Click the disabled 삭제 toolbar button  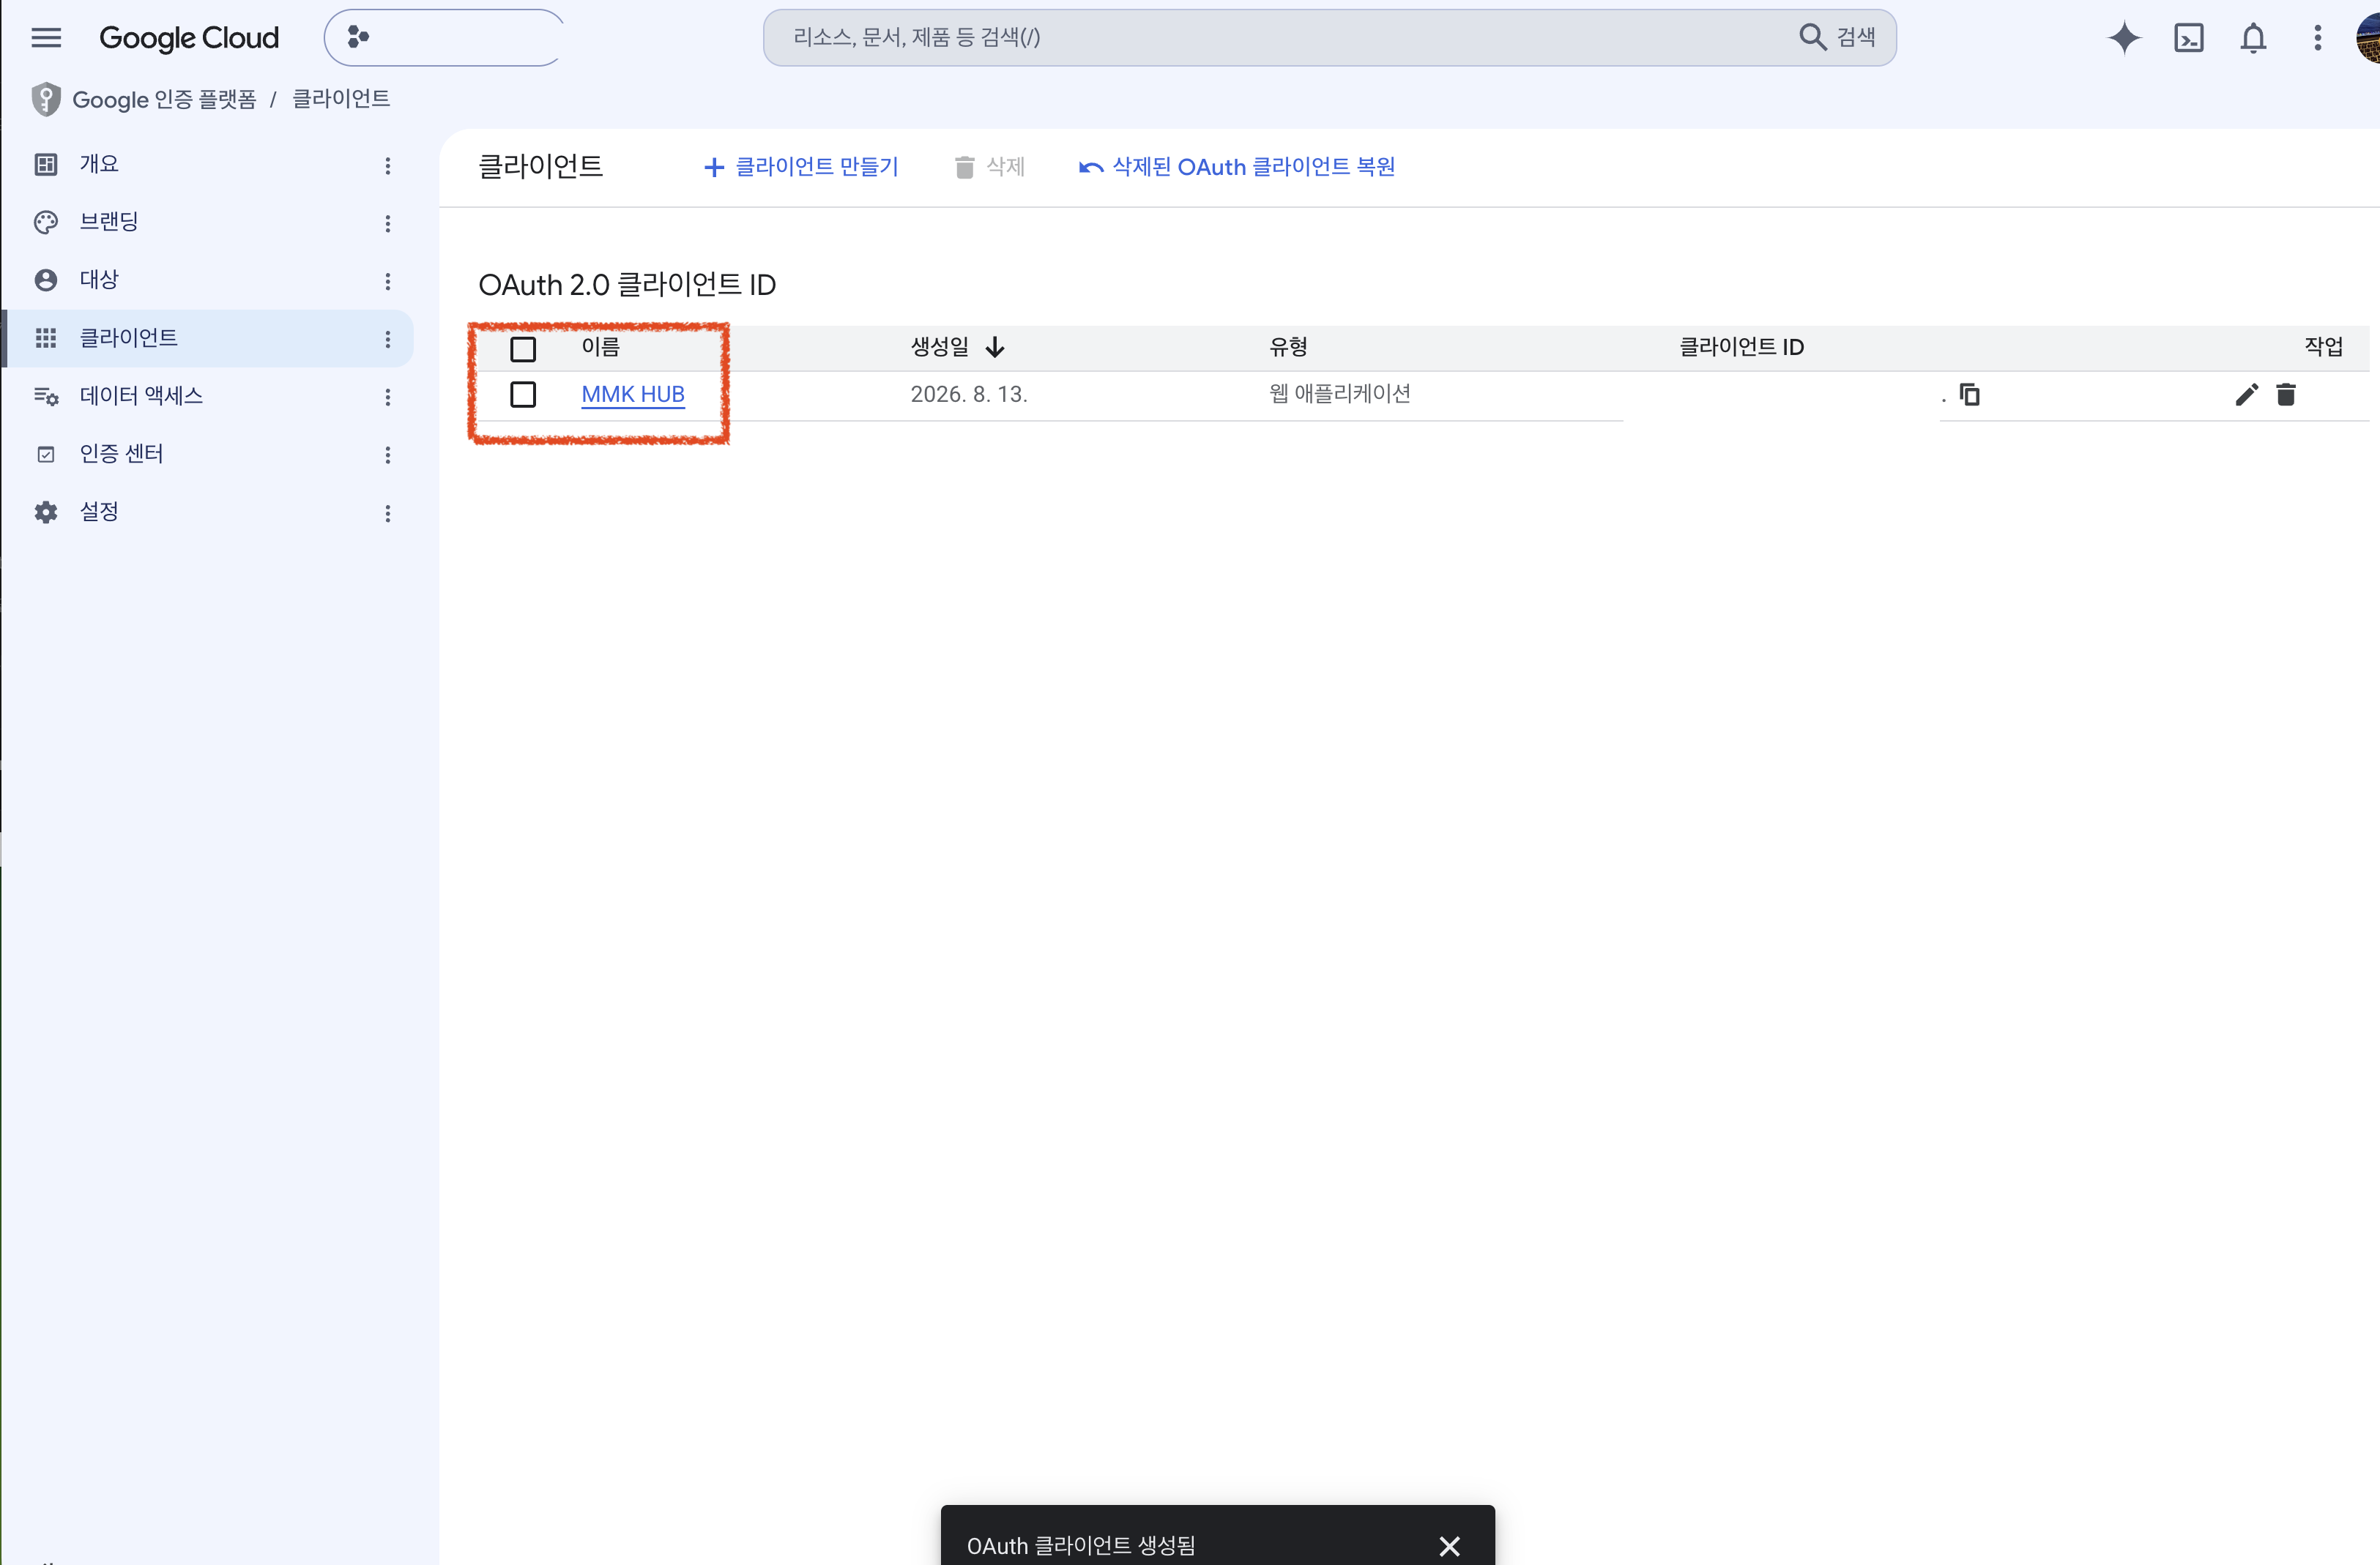click(x=990, y=167)
